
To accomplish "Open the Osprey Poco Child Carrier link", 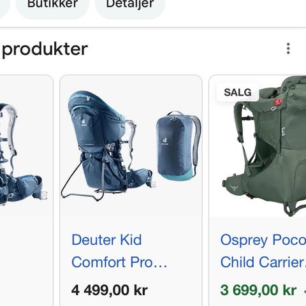I will [263, 251].
